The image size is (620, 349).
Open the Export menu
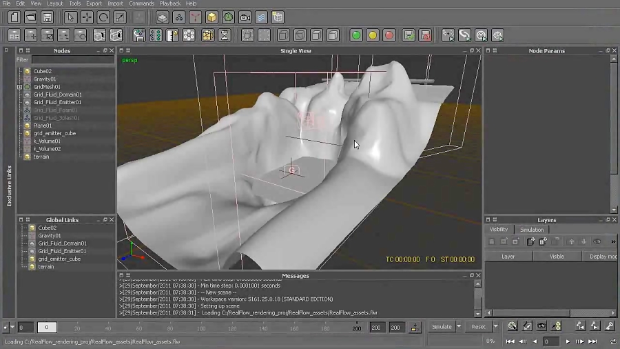tap(94, 3)
